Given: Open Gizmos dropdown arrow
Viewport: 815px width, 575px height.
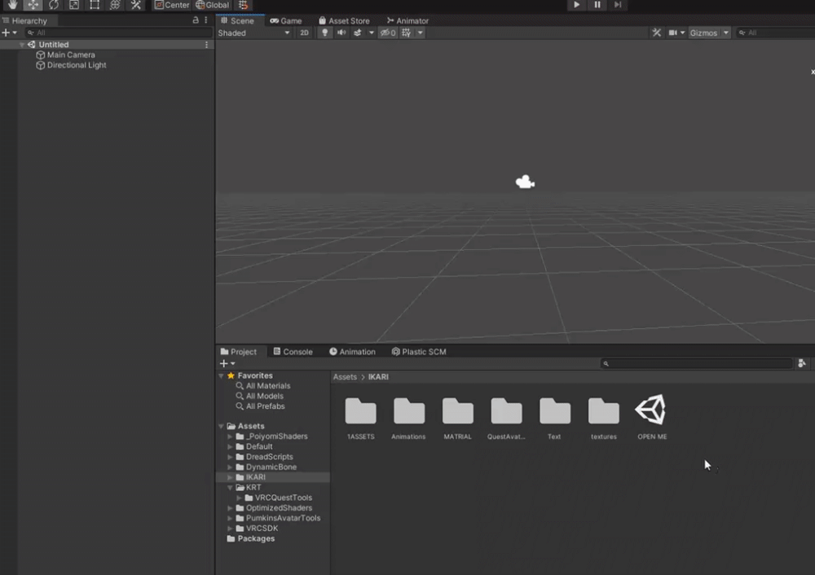Looking at the screenshot, I should (x=726, y=33).
